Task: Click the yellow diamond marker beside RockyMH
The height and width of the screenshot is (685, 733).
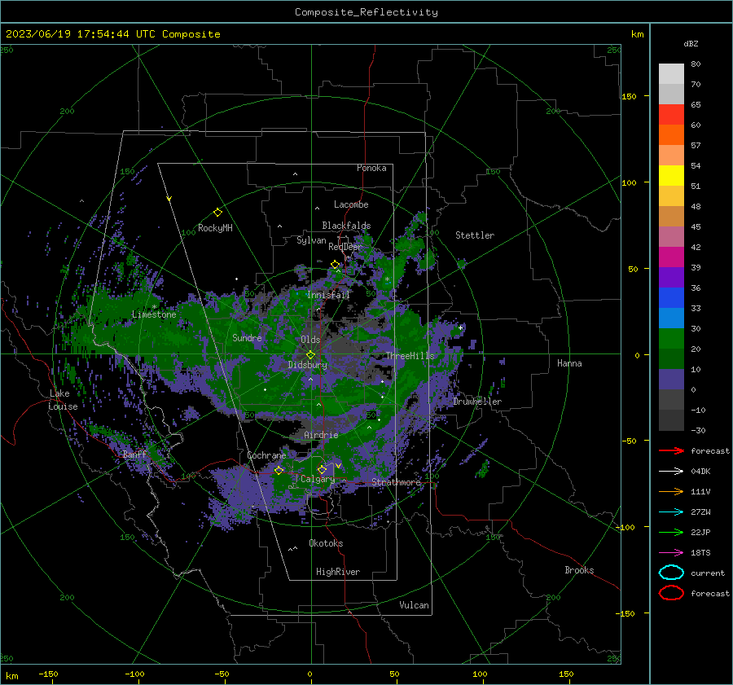Action: 217,213
